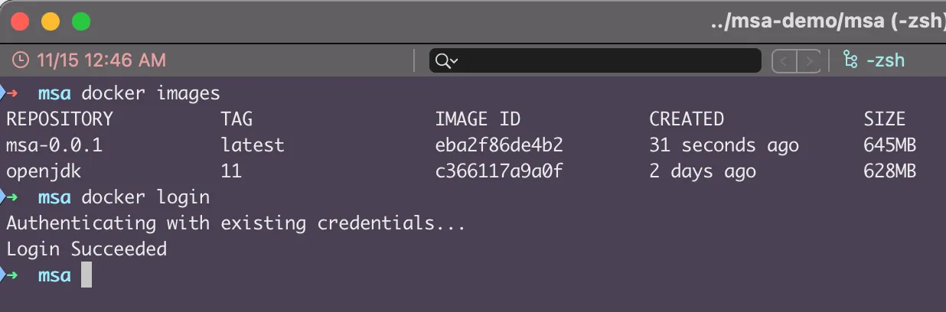Click inside the status bar search field
Image resolution: width=946 pixels, height=312 pixels.
tap(605, 60)
